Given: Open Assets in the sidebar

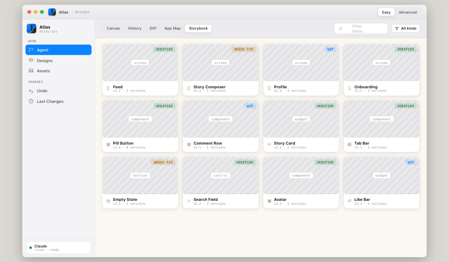Looking at the screenshot, I should click(58, 71).
